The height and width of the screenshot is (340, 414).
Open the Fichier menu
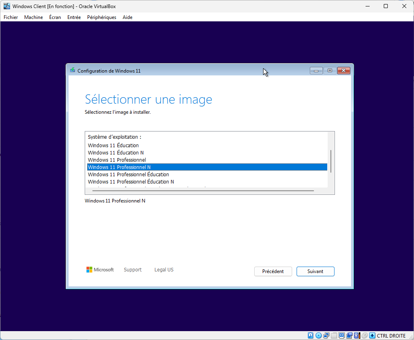[11, 17]
